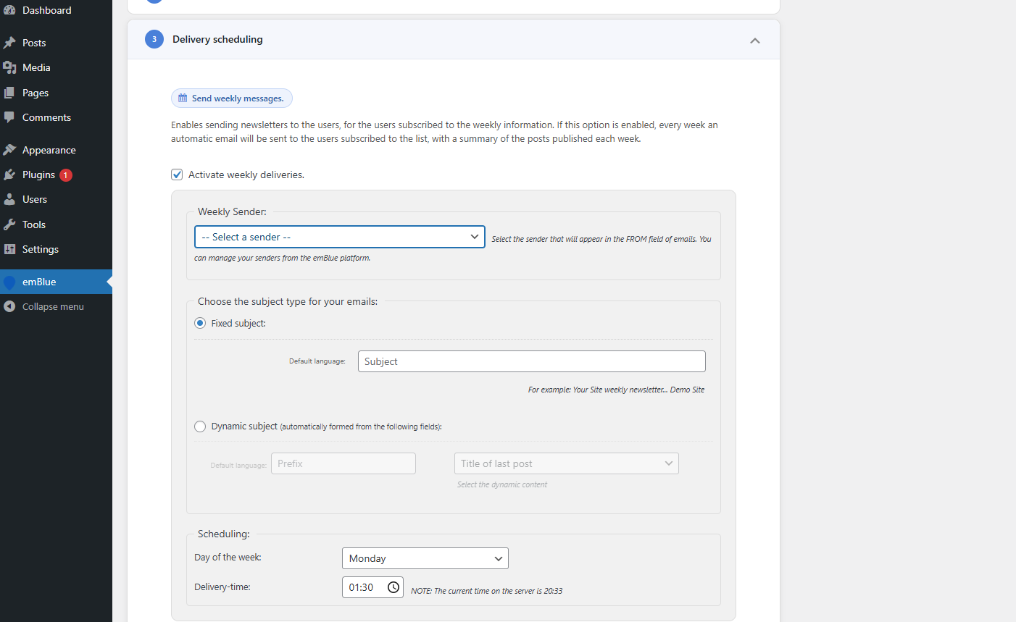This screenshot has width=1016, height=622.
Task: Open the Appearance menu item
Action: [x=56, y=150]
